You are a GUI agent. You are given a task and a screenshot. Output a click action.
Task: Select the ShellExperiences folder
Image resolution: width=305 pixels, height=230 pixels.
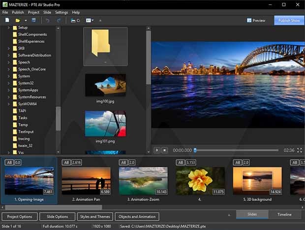(x=29, y=41)
